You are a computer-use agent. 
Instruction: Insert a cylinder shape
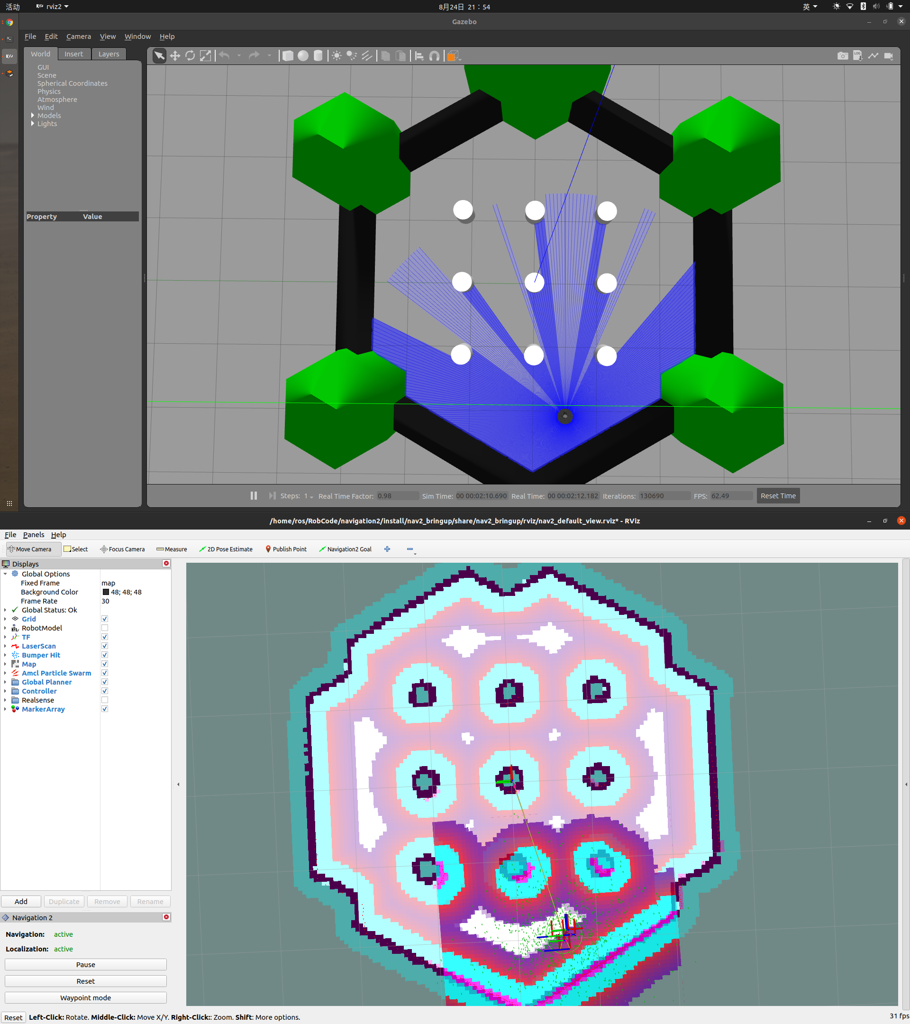point(318,55)
